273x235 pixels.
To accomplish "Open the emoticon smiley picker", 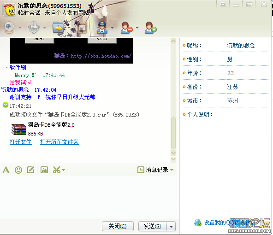I will [x=18, y=170].
